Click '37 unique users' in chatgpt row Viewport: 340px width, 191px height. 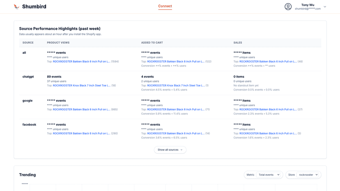tap(57, 81)
